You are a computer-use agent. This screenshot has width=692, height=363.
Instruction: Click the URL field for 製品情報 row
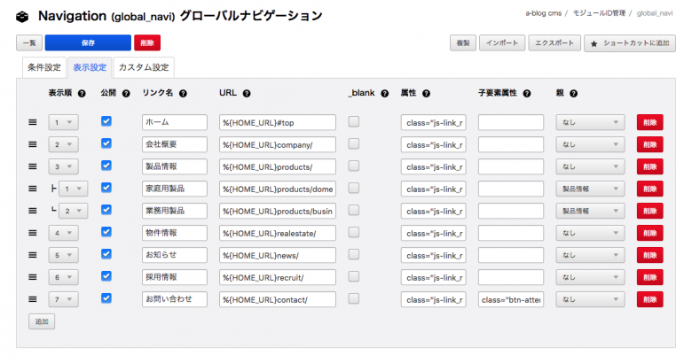[278, 166]
